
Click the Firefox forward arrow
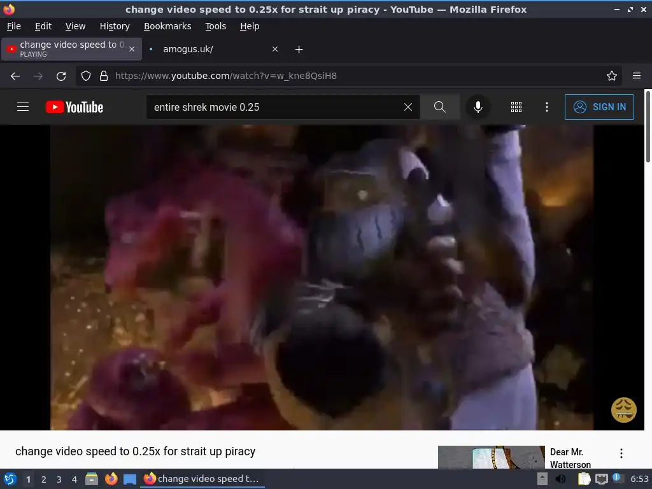(38, 76)
